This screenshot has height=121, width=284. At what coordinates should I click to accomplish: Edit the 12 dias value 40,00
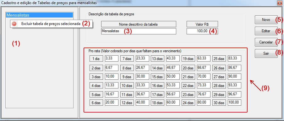142,103
